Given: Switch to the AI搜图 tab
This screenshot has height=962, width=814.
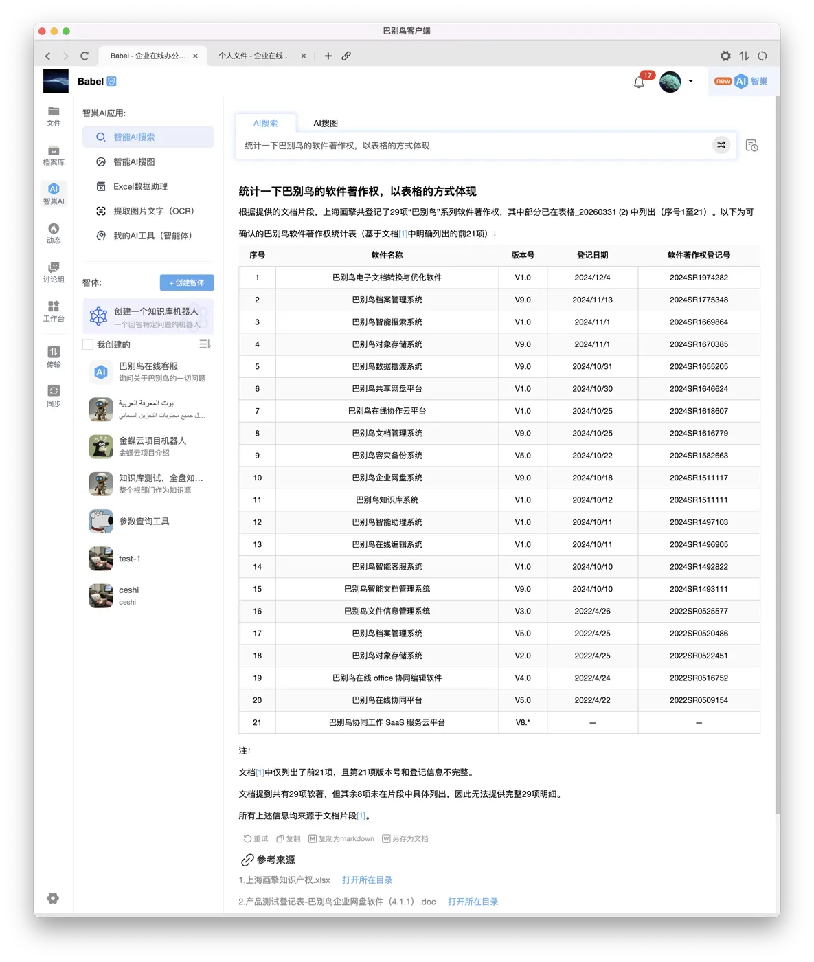Looking at the screenshot, I should 326,123.
